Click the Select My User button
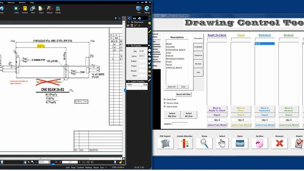Screen dimensions: 304x171 coord(172,114)
